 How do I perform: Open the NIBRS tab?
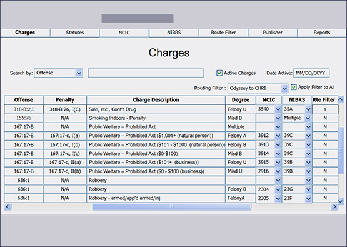click(174, 33)
